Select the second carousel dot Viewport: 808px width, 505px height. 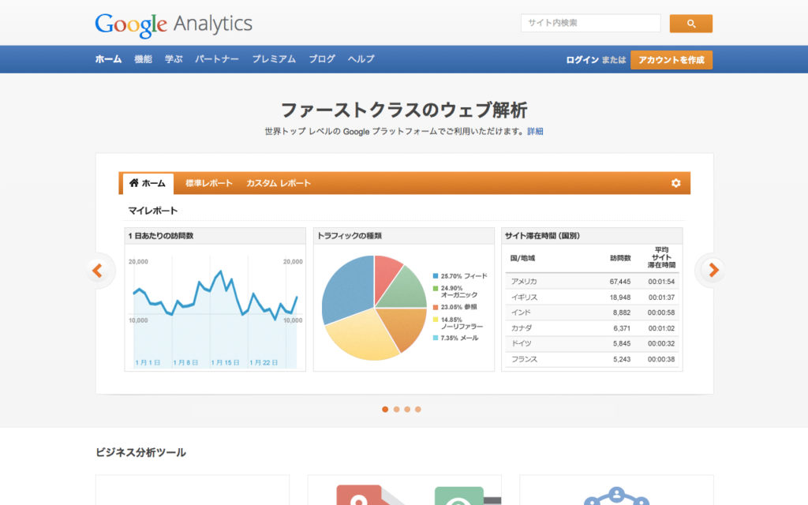click(395, 409)
